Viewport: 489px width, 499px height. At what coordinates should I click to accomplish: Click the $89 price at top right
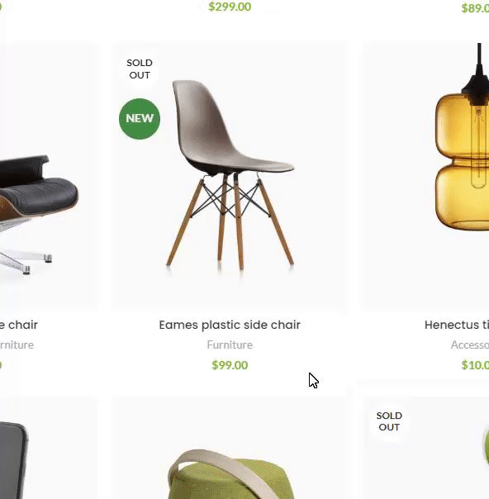click(475, 8)
